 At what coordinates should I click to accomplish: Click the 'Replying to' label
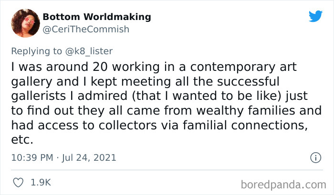[x=36, y=51]
